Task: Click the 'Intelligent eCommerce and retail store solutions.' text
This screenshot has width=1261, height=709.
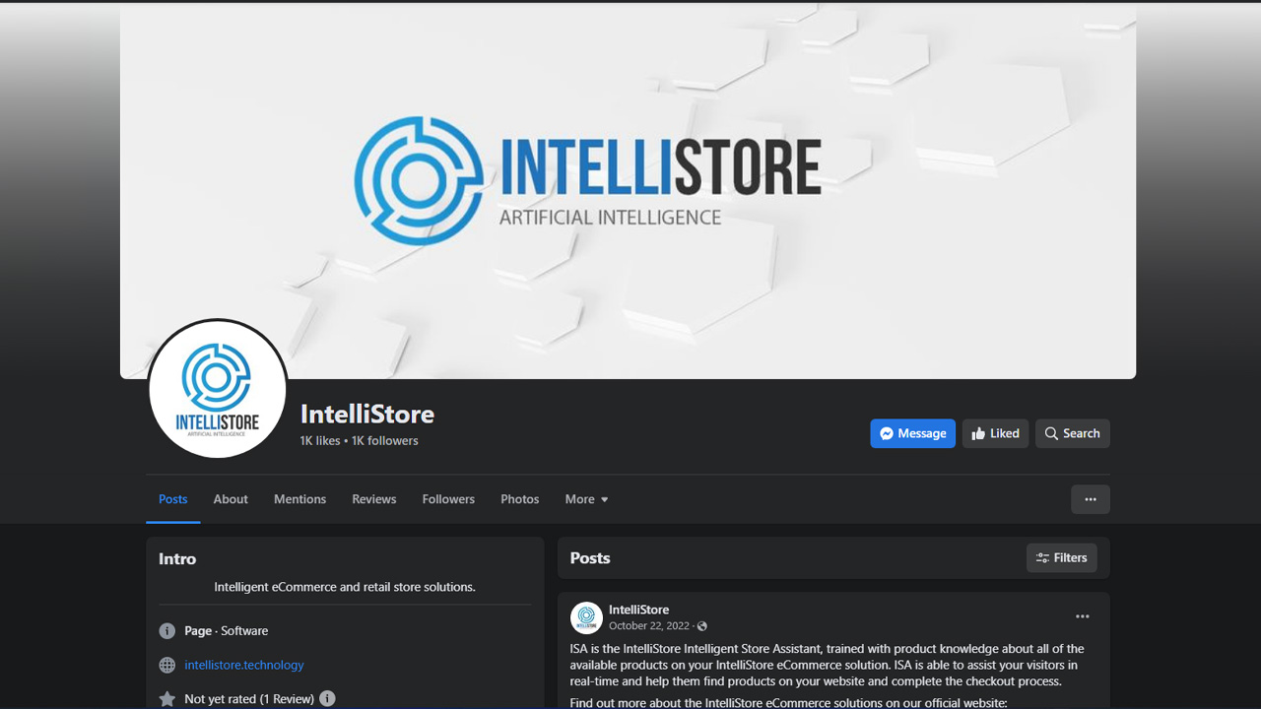Action: point(345,587)
